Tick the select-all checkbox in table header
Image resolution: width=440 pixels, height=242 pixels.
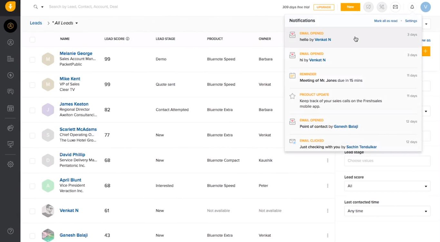pos(32,39)
